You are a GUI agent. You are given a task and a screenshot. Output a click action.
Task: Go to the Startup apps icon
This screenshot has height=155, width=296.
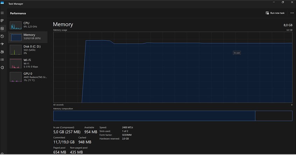pos(2,44)
